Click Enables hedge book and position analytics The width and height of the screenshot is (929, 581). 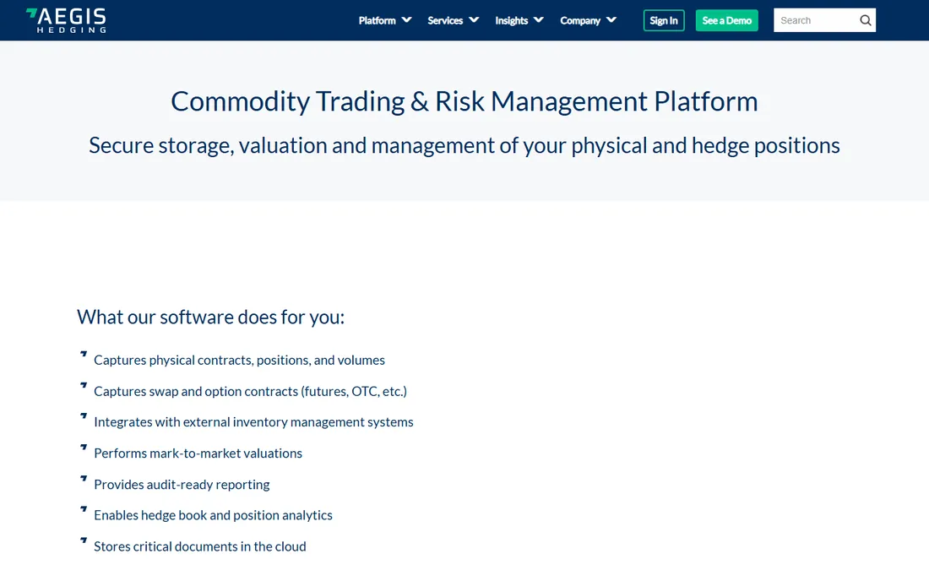pos(214,515)
